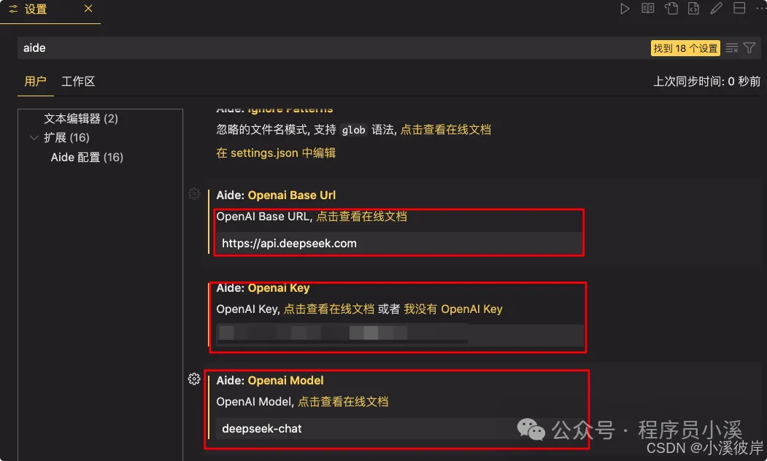Select 文本编辑器 (2) in settings tree
This screenshot has height=461, width=767.
click(x=81, y=119)
